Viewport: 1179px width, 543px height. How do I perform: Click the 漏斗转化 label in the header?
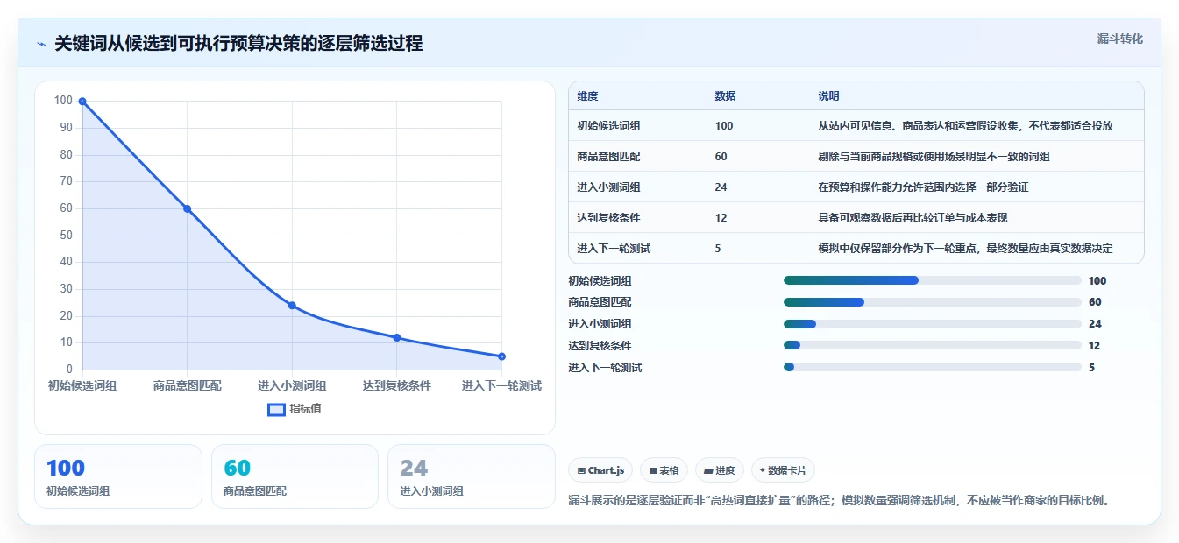coord(1120,39)
